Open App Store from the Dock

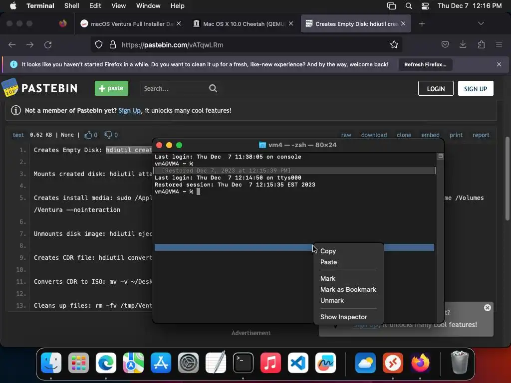[x=161, y=363]
